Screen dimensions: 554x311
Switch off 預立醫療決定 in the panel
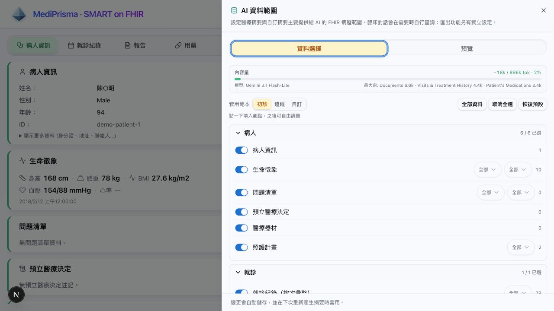click(242, 212)
